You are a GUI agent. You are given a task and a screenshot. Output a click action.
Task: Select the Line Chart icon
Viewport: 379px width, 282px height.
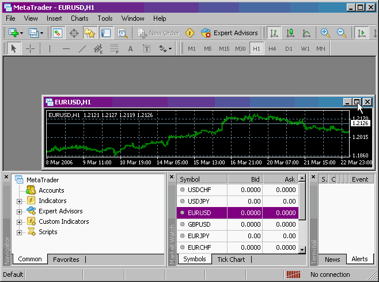point(306,33)
